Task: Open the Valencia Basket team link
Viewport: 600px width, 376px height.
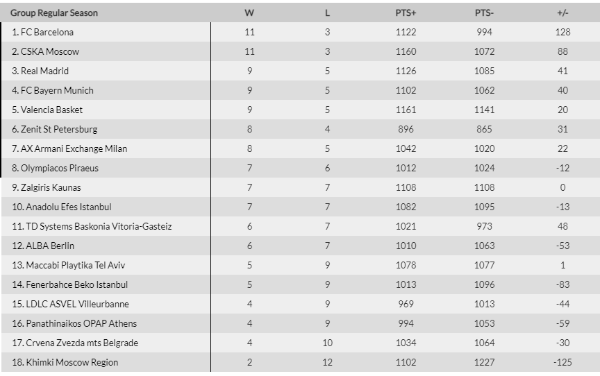Action: tap(51, 110)
